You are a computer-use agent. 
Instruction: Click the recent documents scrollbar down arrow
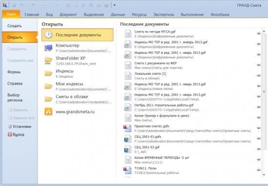pyautogui.click(x=264, y=175)
